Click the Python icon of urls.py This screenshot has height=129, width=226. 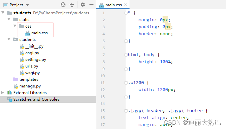coord(22,66)
